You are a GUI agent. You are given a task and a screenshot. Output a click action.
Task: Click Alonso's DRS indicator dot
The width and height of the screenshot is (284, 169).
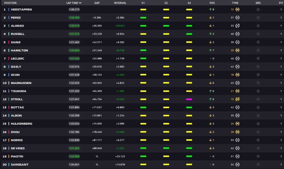258,26
